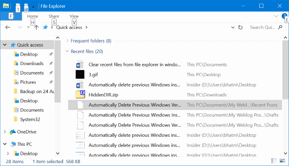The height and width of the screenshot is (166, 289).
Task: Click Word icon of Automatically delete previous document
Action: [x=80, y=85]
